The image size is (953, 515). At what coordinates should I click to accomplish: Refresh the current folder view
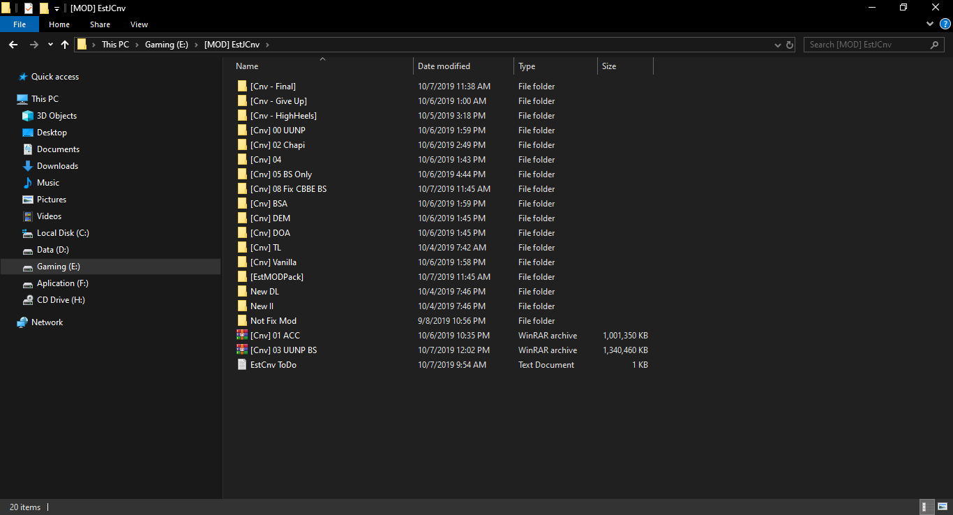(x=790, y=45)
